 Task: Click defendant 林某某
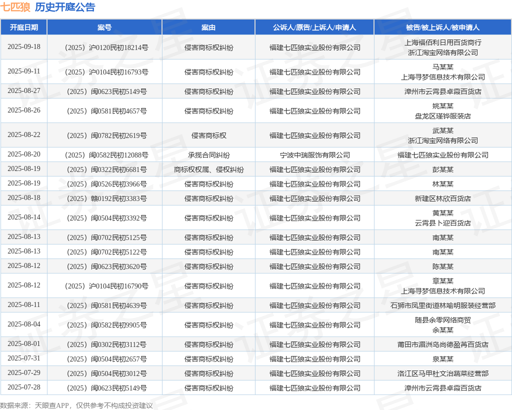443,184
